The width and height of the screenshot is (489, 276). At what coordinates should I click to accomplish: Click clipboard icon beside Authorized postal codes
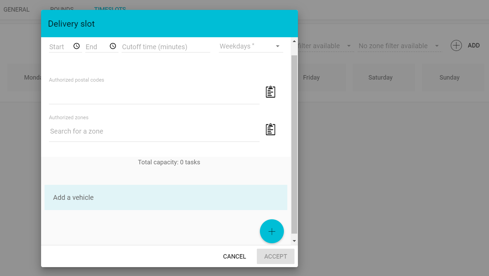click(271, 92)
